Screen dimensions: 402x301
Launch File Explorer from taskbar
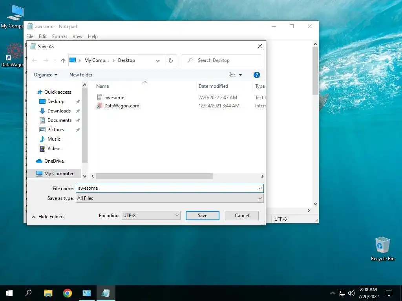click(x=48, y=293)
